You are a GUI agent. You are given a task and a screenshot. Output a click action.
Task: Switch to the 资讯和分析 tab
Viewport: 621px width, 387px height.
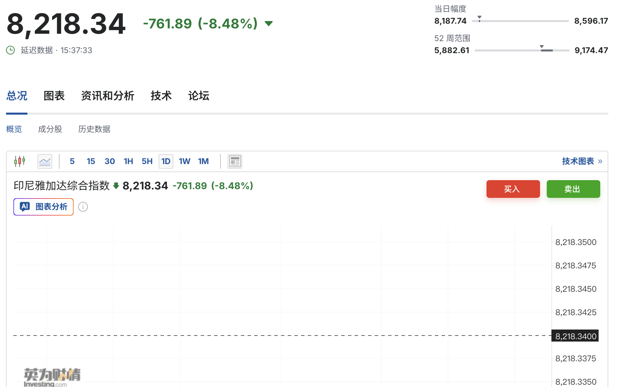pyautogui.click(x=107, y=96)
